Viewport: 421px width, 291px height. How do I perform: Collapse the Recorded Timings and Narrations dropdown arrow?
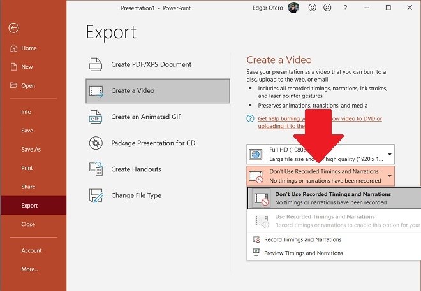tap(390, 176)
